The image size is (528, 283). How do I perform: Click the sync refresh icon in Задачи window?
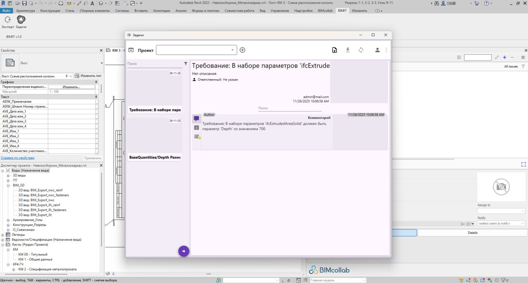tap(361, 50)
